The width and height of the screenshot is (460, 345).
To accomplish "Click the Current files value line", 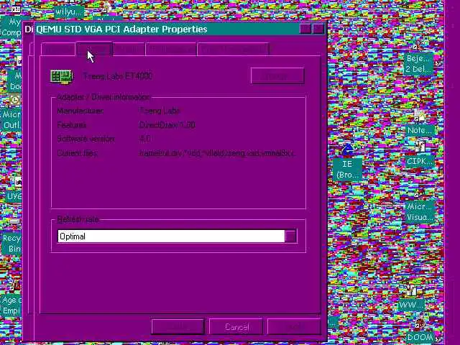I will 216,153.
